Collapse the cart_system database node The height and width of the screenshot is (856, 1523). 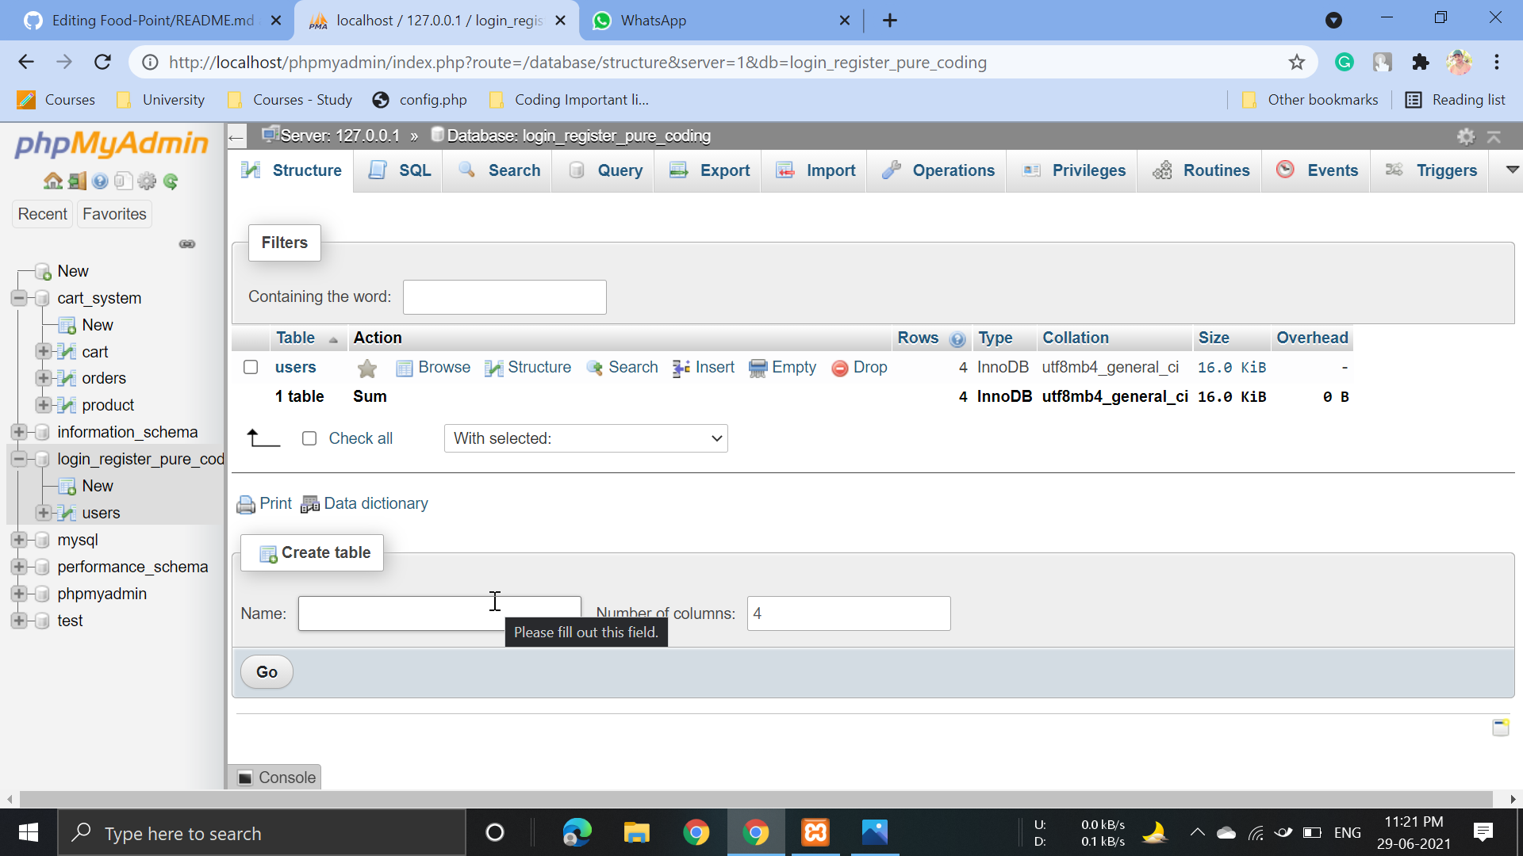coord(19,298)
